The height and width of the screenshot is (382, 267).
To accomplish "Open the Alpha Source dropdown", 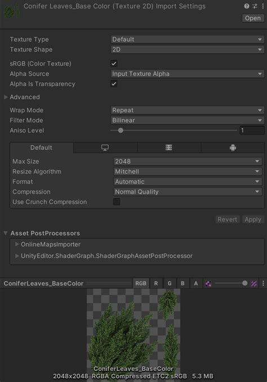I will (188, 74).
